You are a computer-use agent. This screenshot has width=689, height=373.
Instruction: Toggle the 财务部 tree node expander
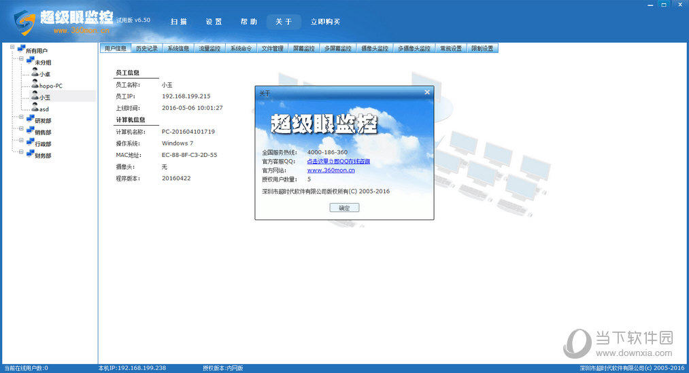[x=21, y=152]
